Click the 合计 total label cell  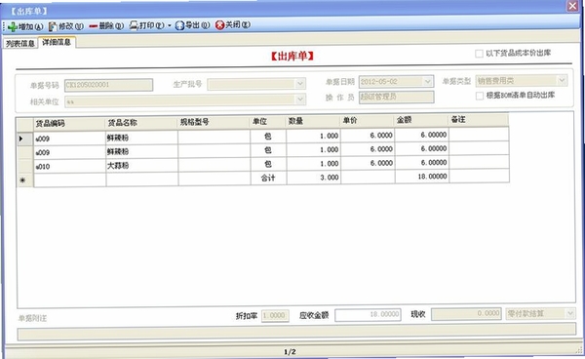click(268, 178)
